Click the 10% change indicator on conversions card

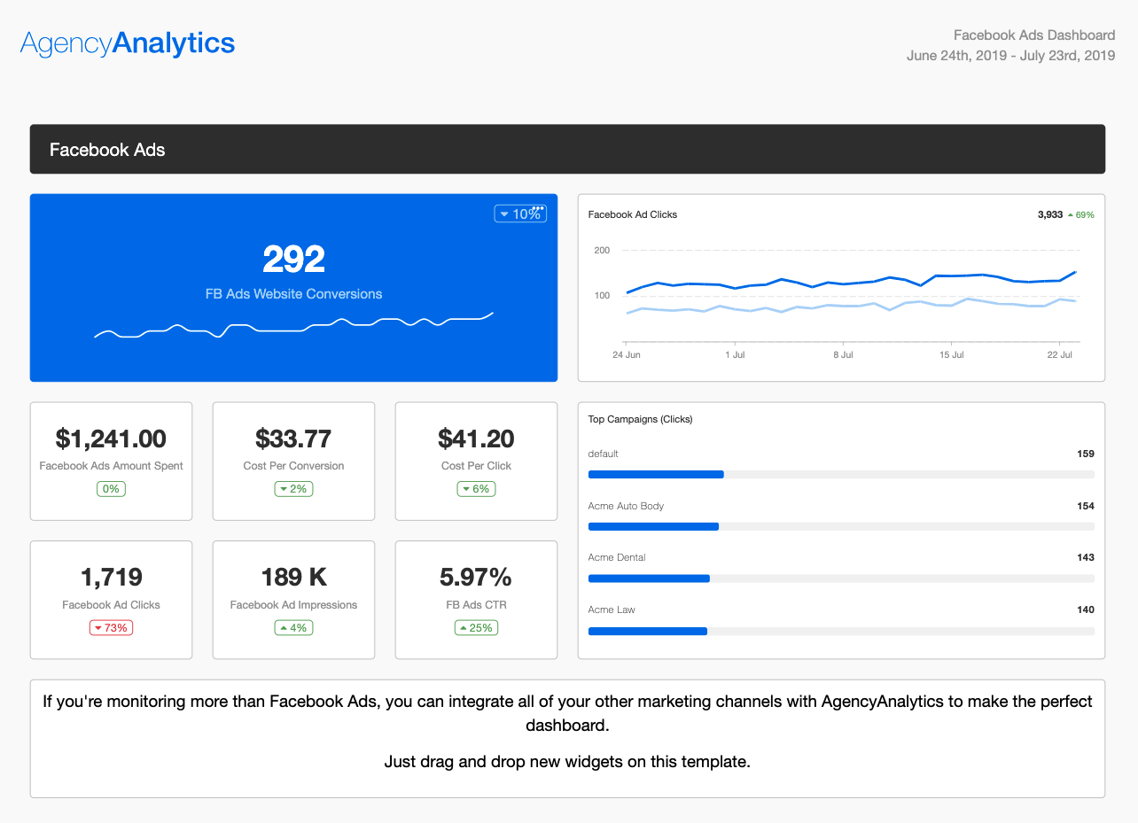pos(520,214)
